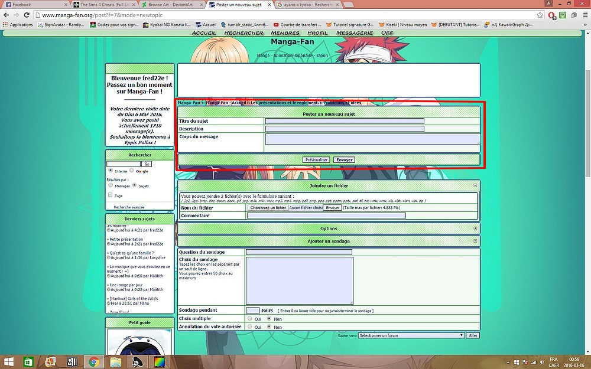Click the browser back arrow
The image size is (591, 369).
click(6, 15)
